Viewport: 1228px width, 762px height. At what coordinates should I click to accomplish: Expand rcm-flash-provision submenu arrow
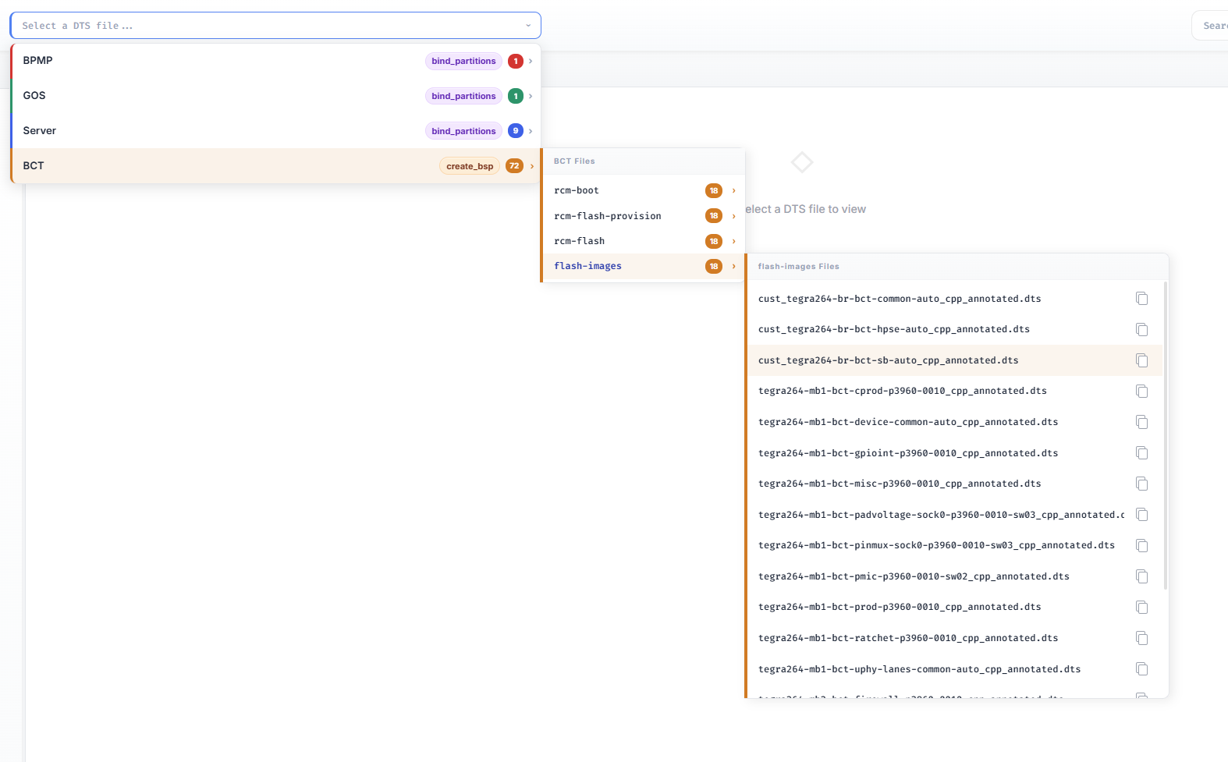(x=733, y=216)
